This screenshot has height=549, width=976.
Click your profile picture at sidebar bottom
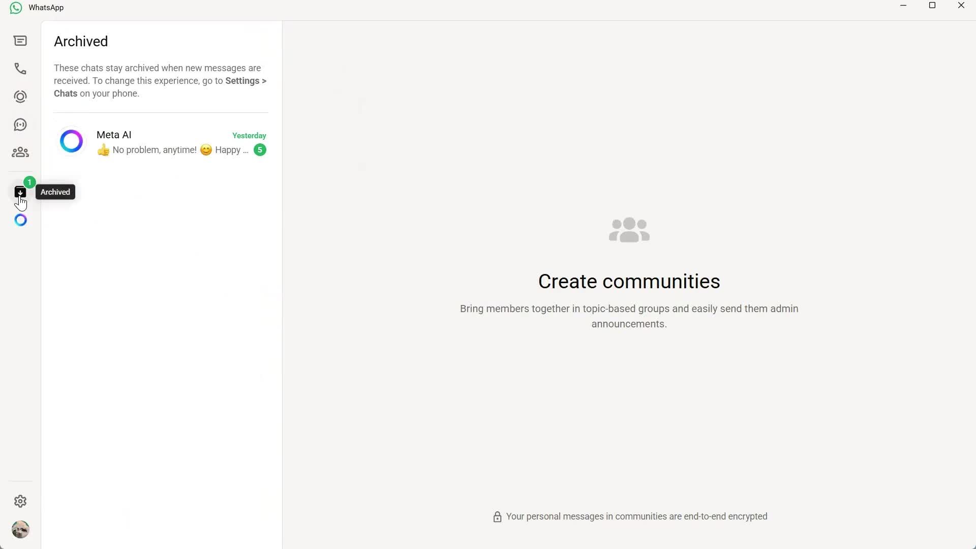click(x=20, y=529)
